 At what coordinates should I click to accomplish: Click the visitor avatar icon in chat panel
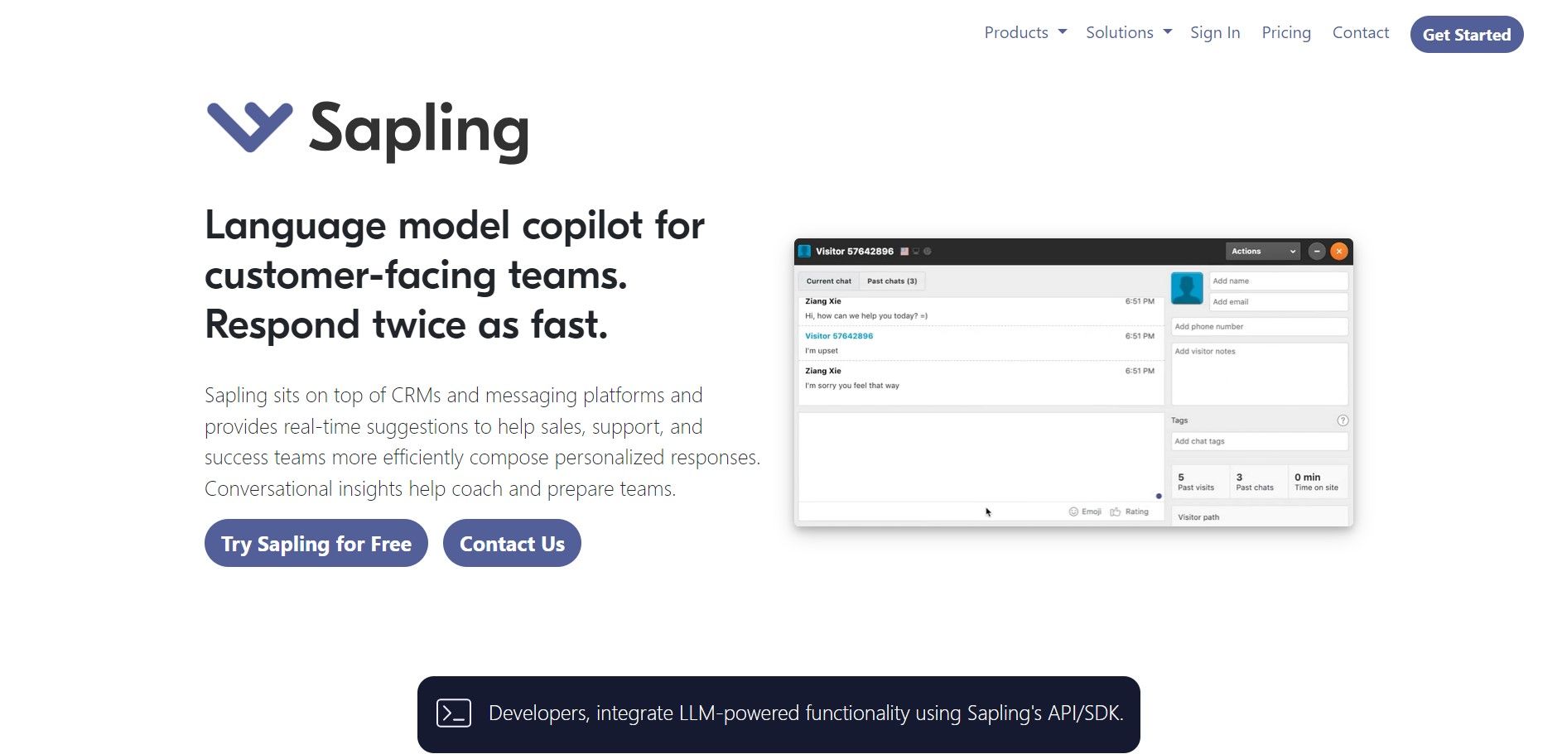(x=1187, y=288)
